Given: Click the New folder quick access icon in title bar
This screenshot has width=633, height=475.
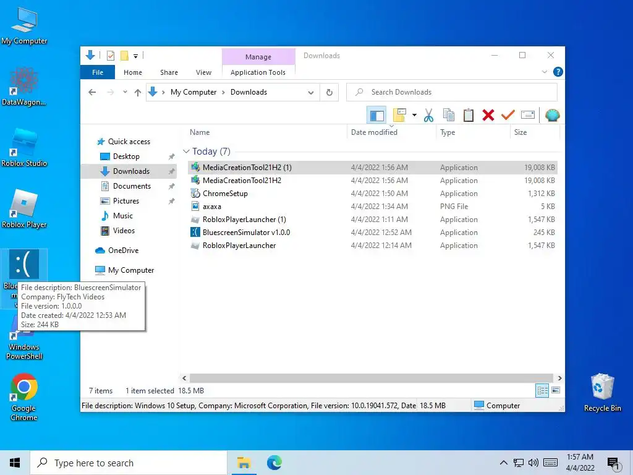Looking at the screenshot, I should point(124,56).
